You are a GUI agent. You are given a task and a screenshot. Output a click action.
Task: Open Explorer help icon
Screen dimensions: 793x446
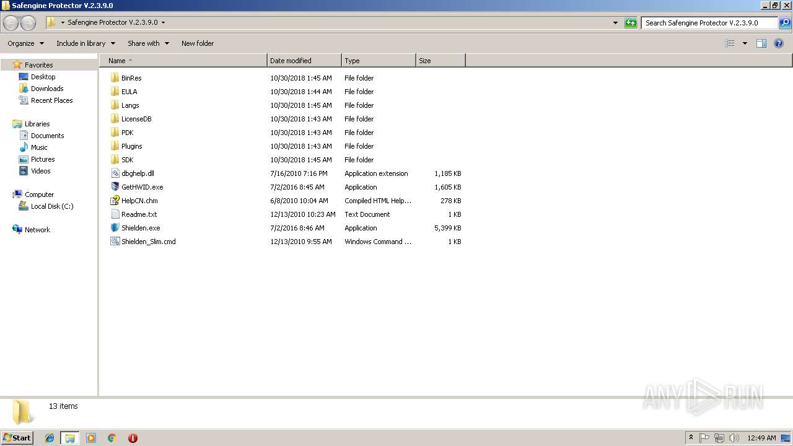[779, 43]
